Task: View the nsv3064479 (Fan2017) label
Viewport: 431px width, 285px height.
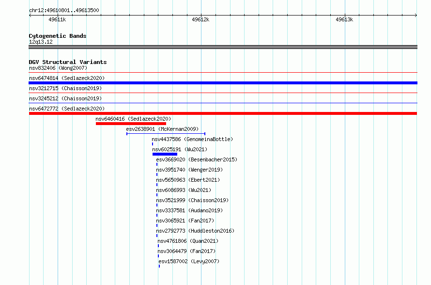Action: (186, 251)
